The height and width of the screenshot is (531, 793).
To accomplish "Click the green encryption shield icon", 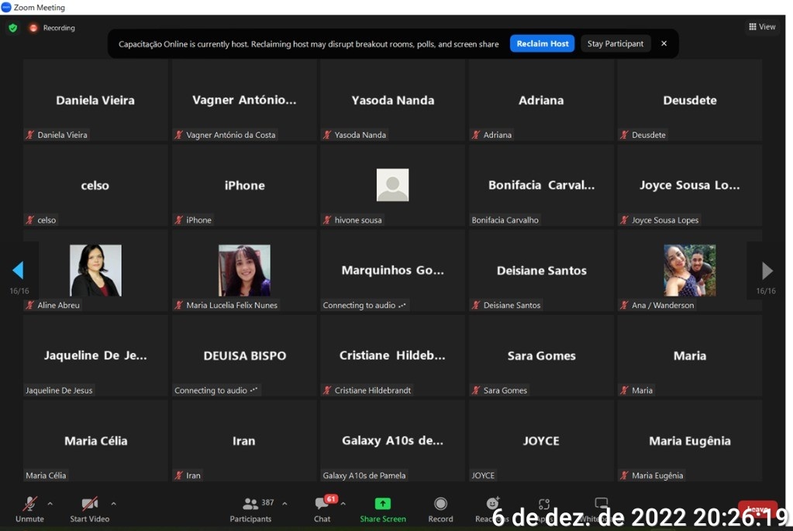I will click(12, 28).
